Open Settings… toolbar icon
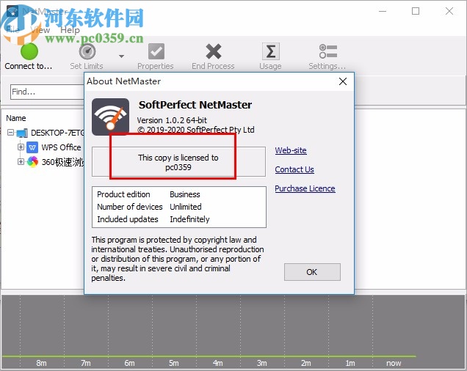 point(327,51)
